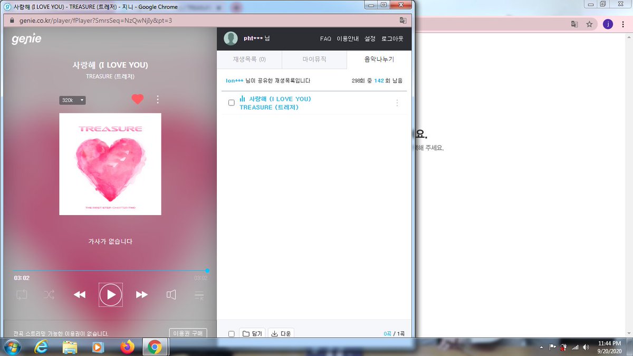Viewport: 633px width, 356px height.
Task: Click the network signal tray icon
Action: pyautogui.click(x=575, y=348)
